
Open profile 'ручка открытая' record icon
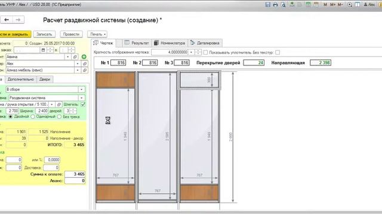(x=58, y=105)
